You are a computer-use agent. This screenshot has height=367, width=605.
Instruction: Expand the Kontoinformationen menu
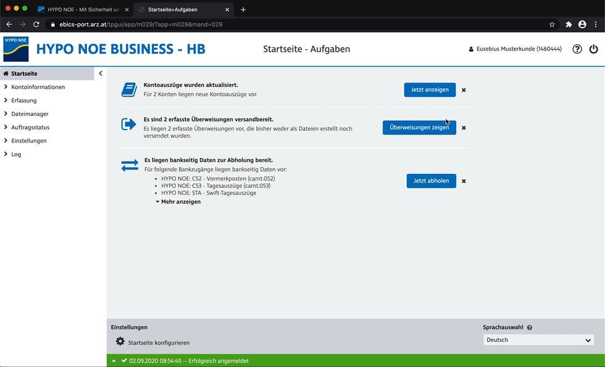point(38,87)
